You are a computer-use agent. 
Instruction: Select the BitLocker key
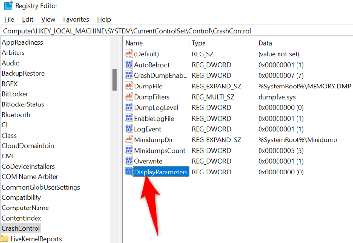[x=15, y=94]
